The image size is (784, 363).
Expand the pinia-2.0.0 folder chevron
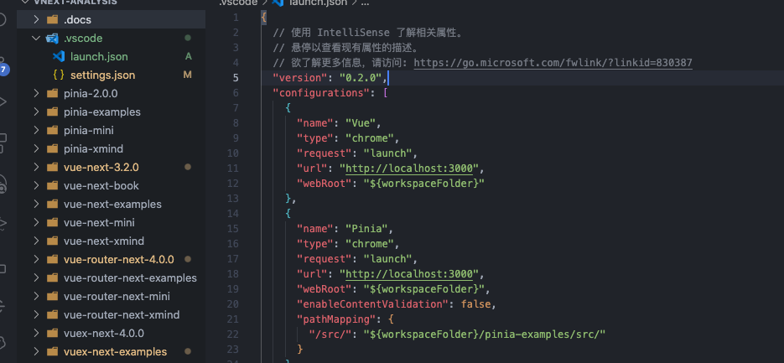click(36, 94)
